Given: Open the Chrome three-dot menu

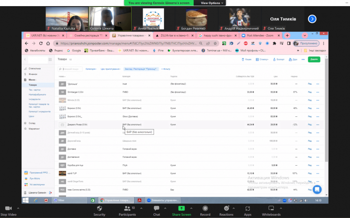Looking at the screenshot, I should click(323, 43).
